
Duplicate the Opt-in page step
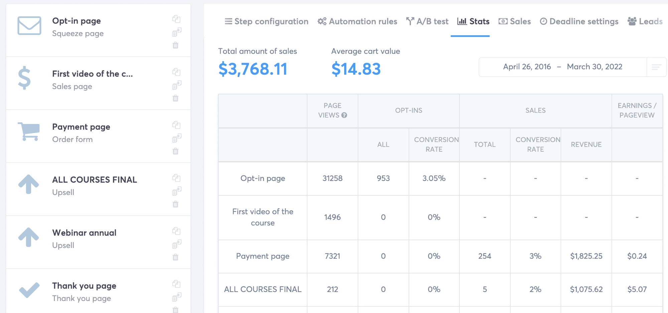[176, 19]
